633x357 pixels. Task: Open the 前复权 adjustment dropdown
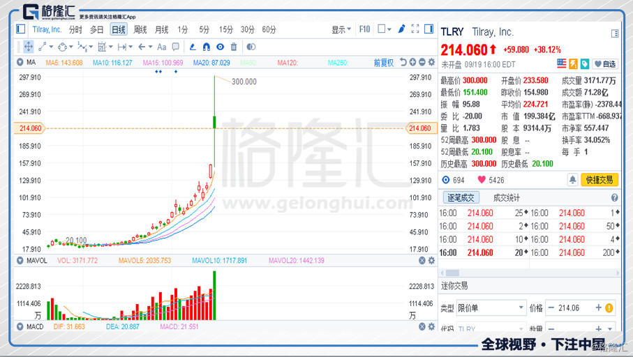(383, 63)
